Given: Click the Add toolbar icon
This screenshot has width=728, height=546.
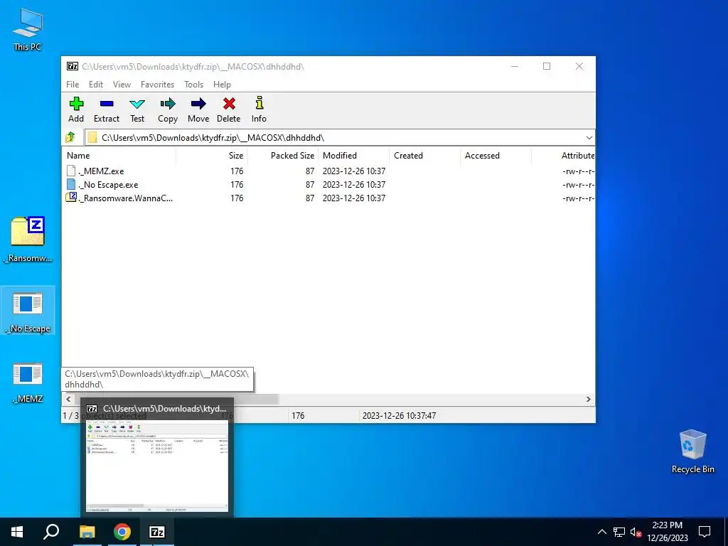Looking at the screenshot, I should 76,104.
